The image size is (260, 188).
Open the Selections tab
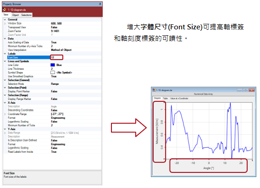26,15
